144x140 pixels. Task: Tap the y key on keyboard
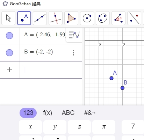click(55, 127)
